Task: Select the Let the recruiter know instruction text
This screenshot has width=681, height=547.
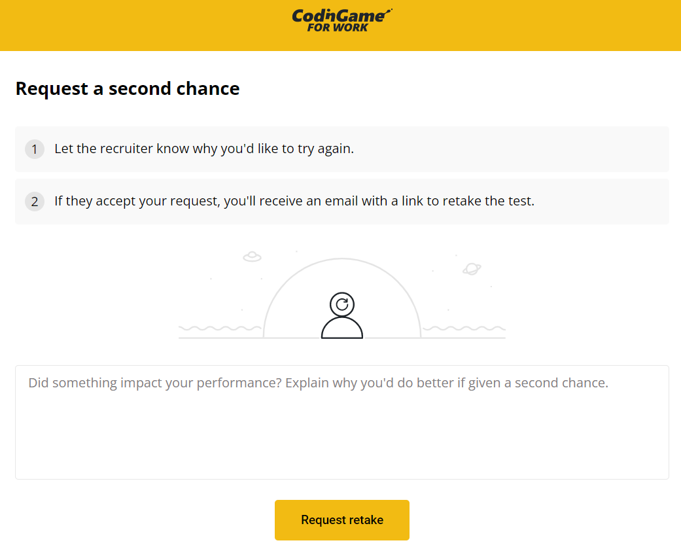Action: 204,149
